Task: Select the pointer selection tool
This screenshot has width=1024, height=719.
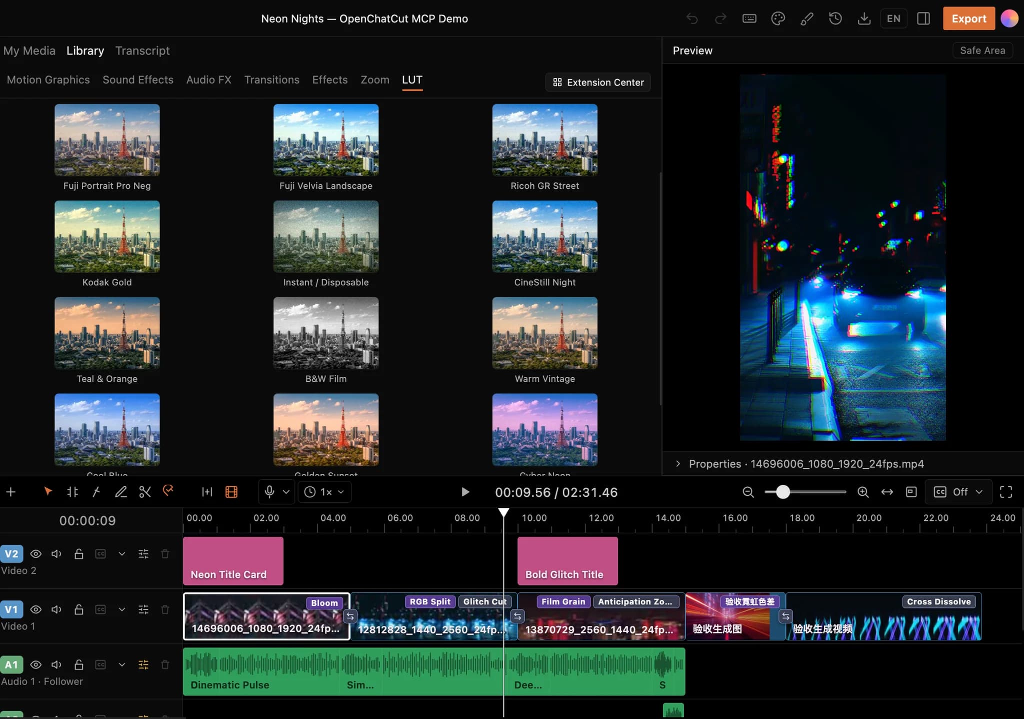Action: point(48,492)
